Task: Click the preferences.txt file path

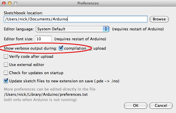Action: (46, 94)
